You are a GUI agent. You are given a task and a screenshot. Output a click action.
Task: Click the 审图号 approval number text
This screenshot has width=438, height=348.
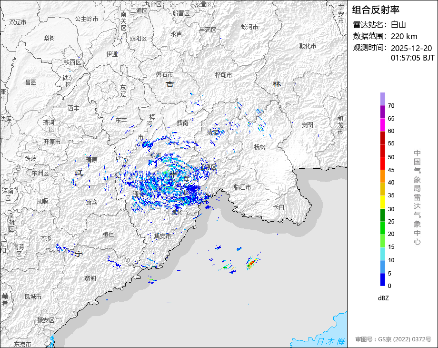[393, 339]
